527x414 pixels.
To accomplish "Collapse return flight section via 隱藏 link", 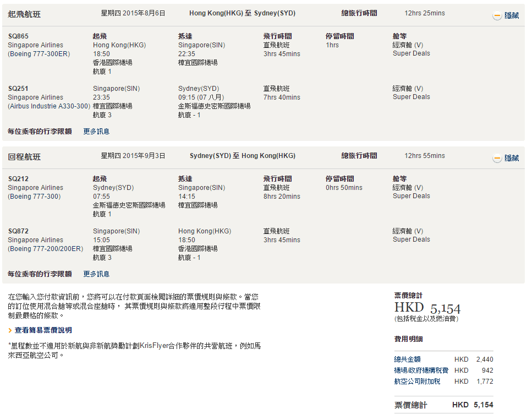I will [512, 159].
